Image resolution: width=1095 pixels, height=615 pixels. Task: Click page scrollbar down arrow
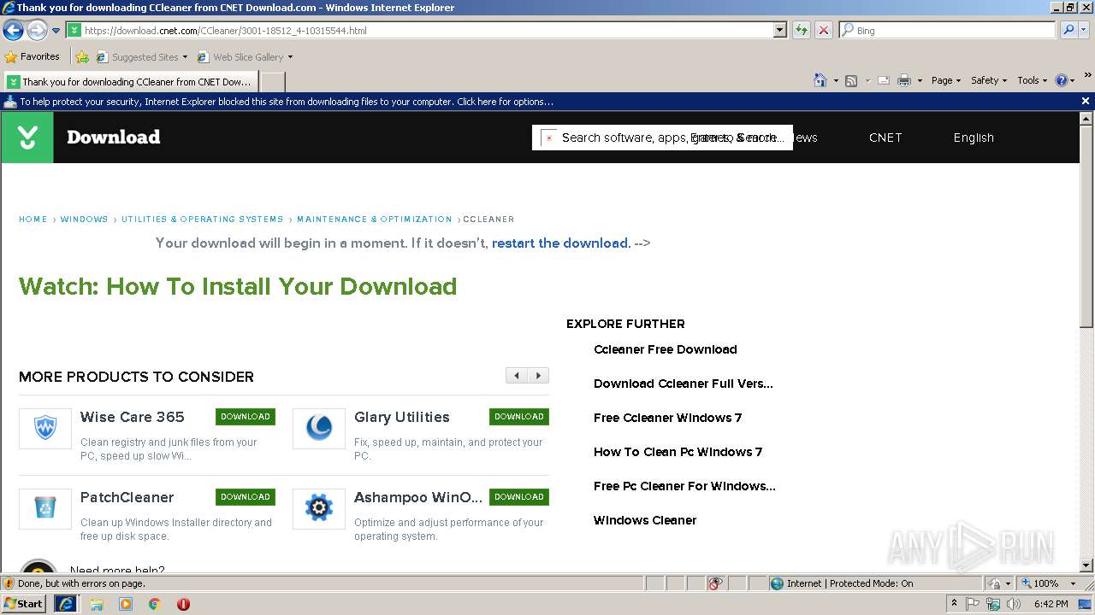click(1086, 565)
